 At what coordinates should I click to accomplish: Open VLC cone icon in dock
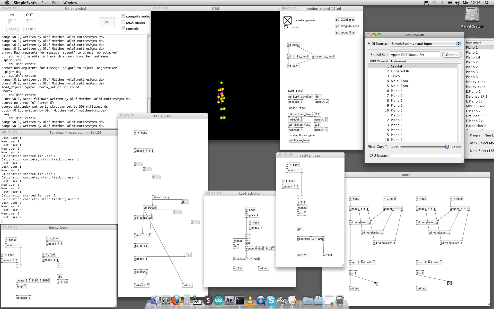tap(250, 300)
